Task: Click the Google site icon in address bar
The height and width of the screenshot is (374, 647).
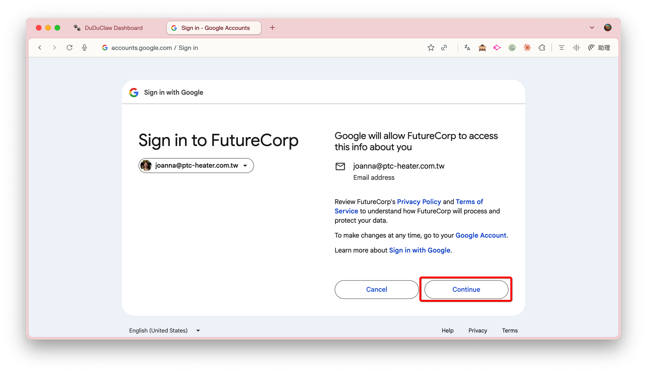Action: (105, 48)
